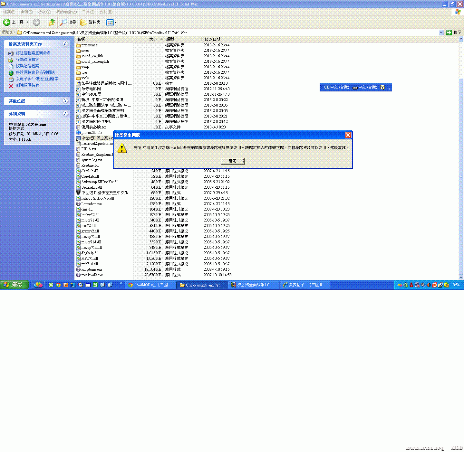This screenshot has width=464, height=452.
Task: Collapse the 檔案及資料夾工作 panel
Action: coord(65,44)
